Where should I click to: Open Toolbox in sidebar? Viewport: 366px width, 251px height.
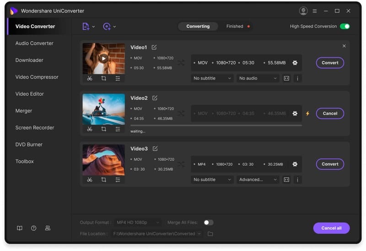pos(25,161)
